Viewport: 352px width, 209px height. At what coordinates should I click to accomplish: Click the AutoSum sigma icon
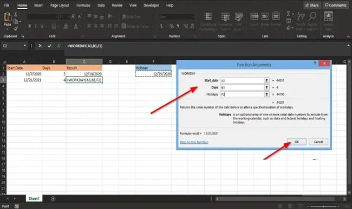(289, 14)
